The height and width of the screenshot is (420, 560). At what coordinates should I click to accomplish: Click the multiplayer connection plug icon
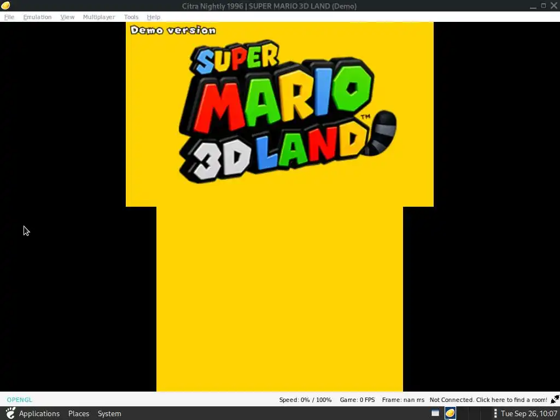[555, 399]
